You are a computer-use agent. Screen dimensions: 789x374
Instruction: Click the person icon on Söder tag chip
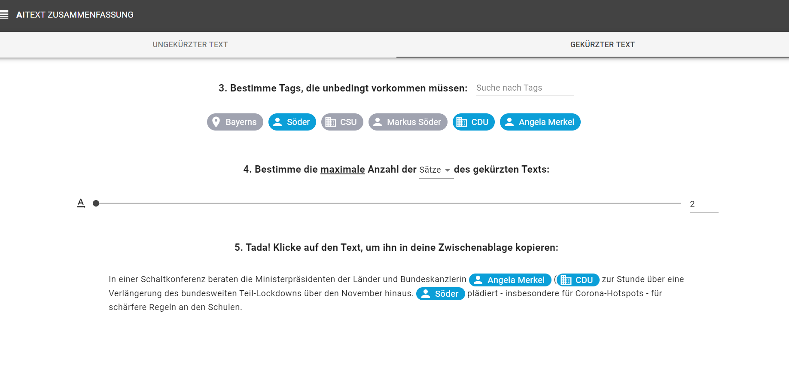[278, 122]
